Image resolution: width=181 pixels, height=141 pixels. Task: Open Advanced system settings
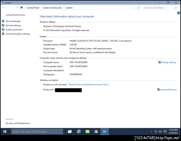(18, 34)
